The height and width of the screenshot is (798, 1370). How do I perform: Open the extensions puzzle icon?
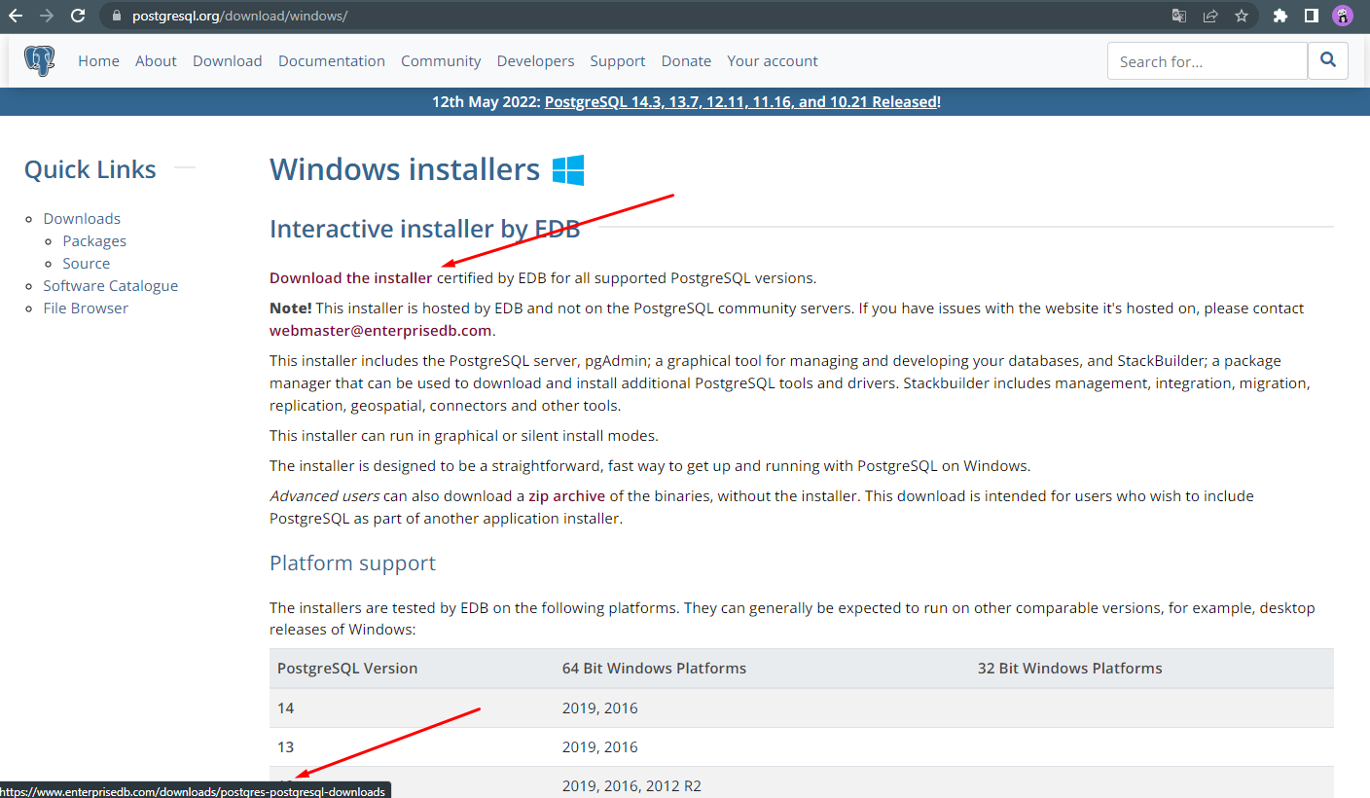(x=1280, y=16)
